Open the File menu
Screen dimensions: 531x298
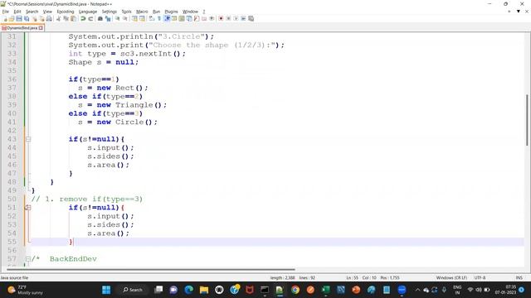click(6, 12)
